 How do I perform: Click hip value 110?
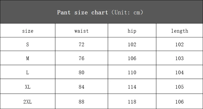click(x=132, y=72)
